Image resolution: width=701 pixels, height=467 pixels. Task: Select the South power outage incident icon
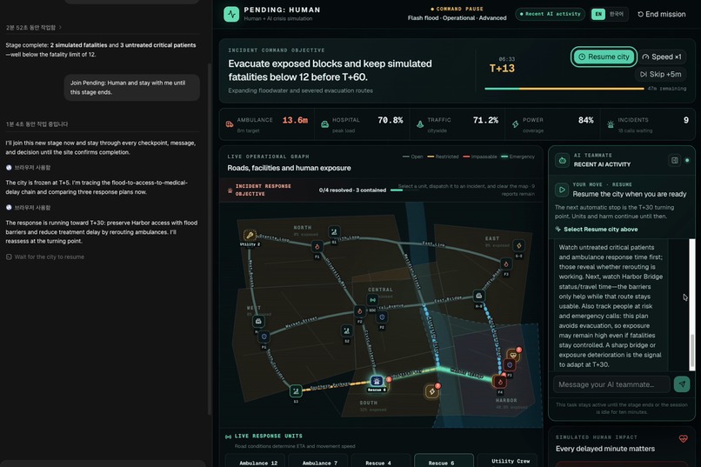coord(431,391)
